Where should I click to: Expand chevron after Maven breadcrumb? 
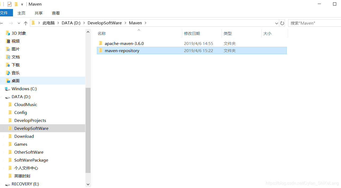(146, 23)
